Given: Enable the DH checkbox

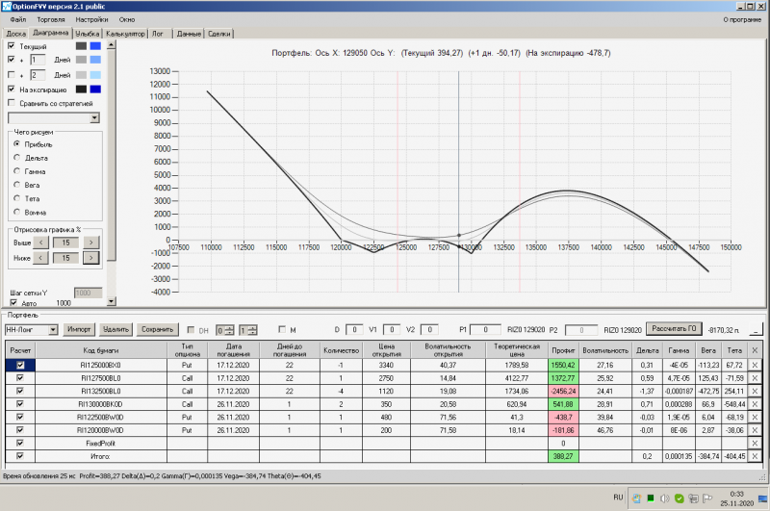Looking at the screenshot, I should 191,330.
